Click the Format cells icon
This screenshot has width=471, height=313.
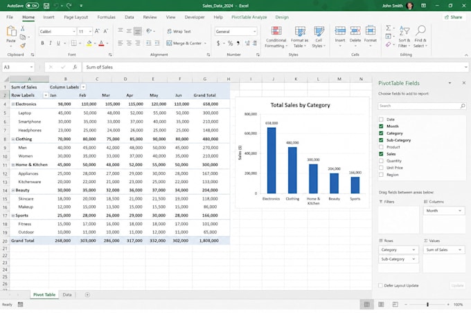371,30
